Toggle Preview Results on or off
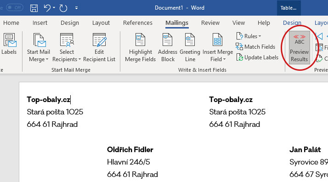Viewport: 328px width, 182px height. point(299,47)
